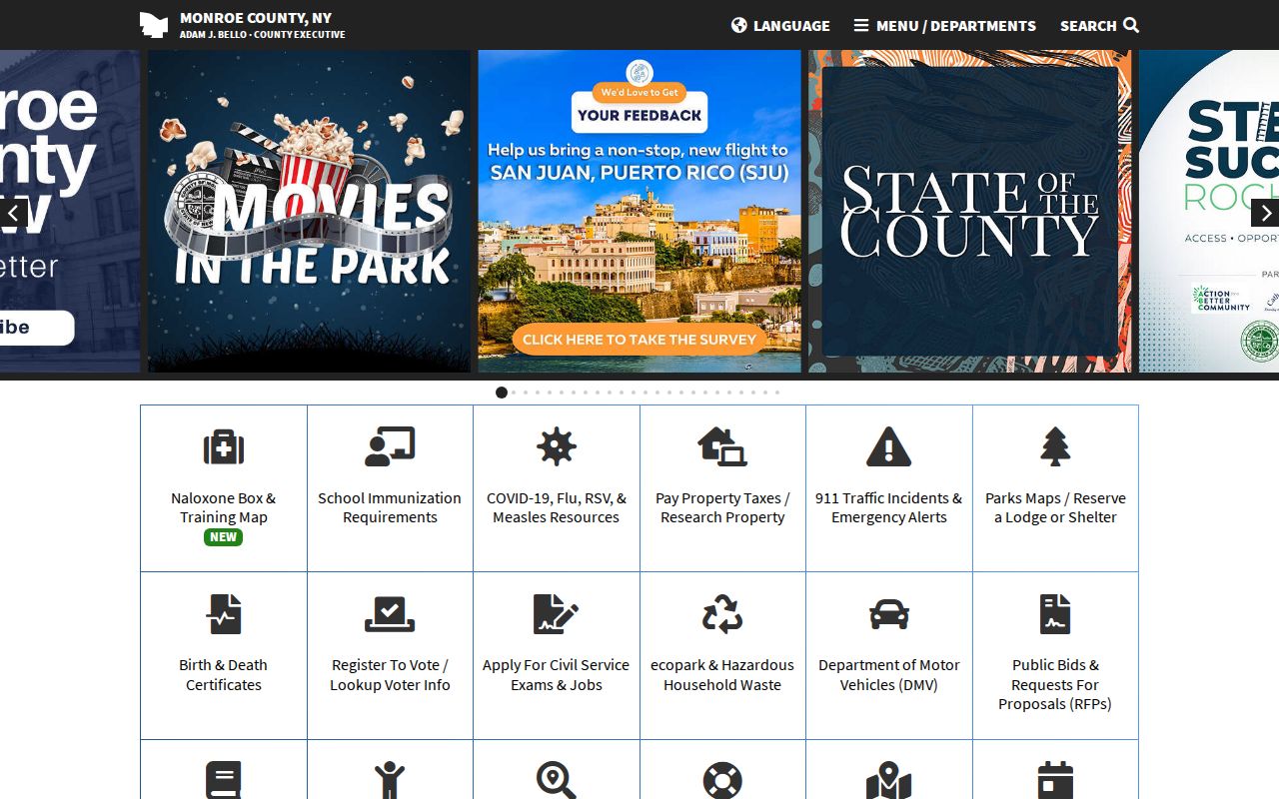The height and width of the screenshot is (799, 1279).
Task: Open the hamburger Menu / Departments icon
Action: pos(861,25)
